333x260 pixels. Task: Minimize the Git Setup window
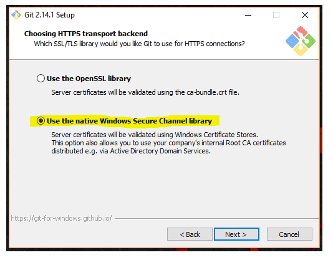point(248,16)
